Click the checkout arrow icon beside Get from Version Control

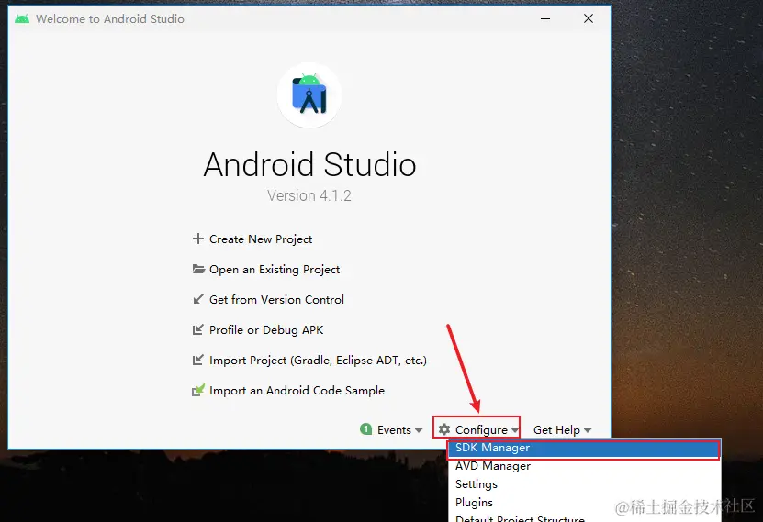click(198, 299)
